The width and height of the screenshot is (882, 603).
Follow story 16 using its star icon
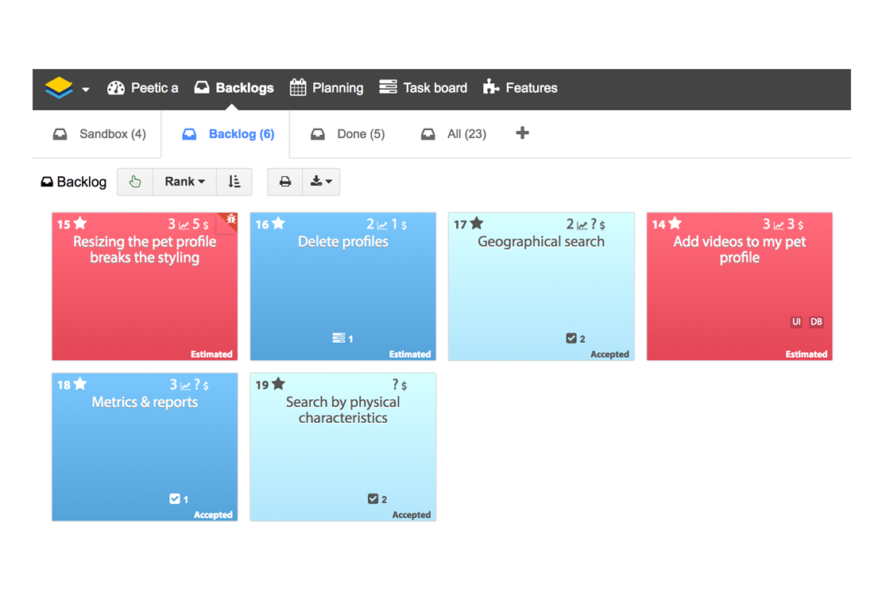coord(278,224)
